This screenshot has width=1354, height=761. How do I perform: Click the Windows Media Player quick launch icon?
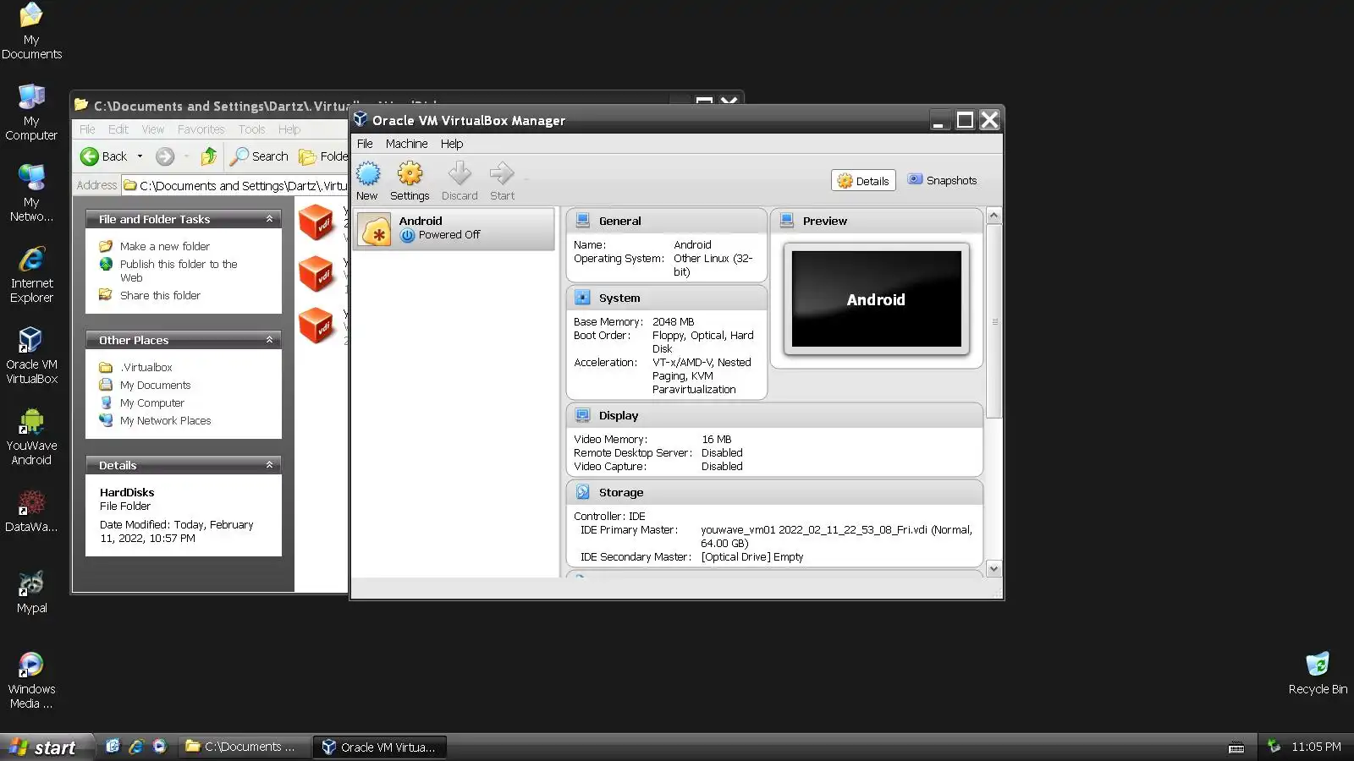point(159,746)
